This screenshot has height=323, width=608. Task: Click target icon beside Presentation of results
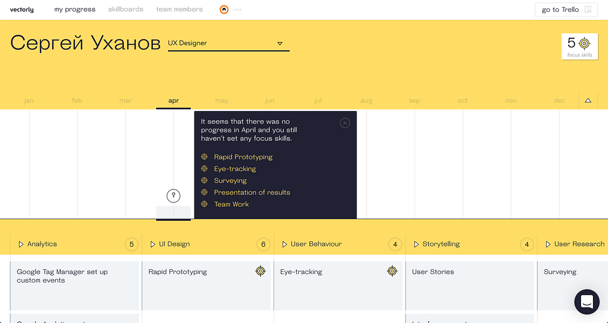[x=204, y=192]
